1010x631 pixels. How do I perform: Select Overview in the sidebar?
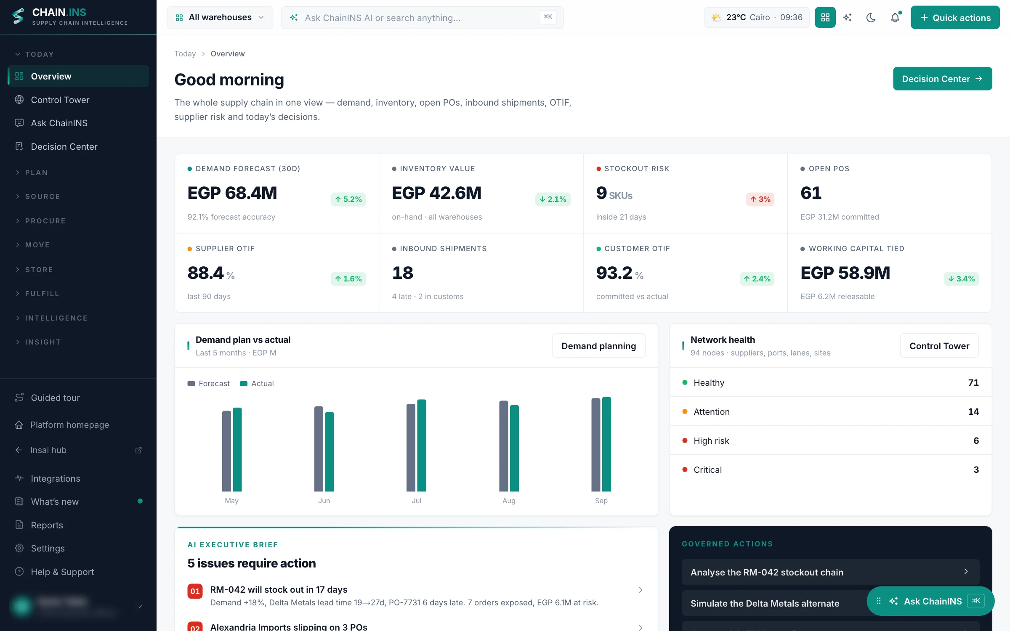tap(78, 76)
